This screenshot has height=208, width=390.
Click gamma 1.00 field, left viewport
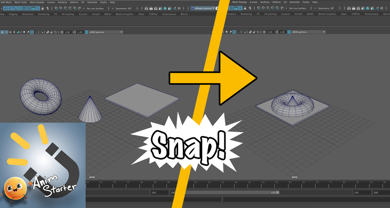(80, 32)
